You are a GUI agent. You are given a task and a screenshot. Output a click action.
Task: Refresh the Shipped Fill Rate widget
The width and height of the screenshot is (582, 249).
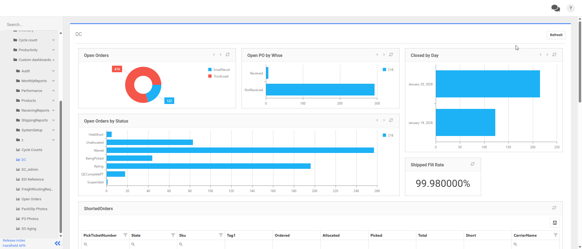tap(472, 164)
